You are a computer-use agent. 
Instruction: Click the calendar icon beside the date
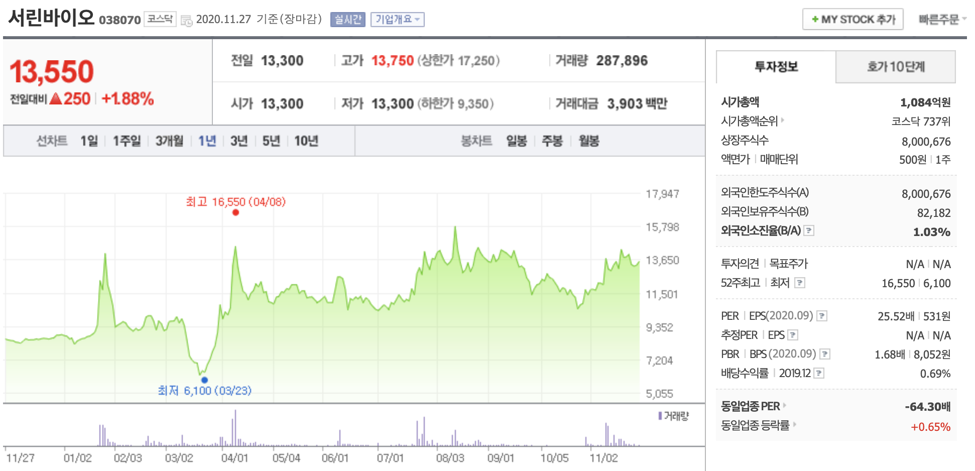point(186,21)
